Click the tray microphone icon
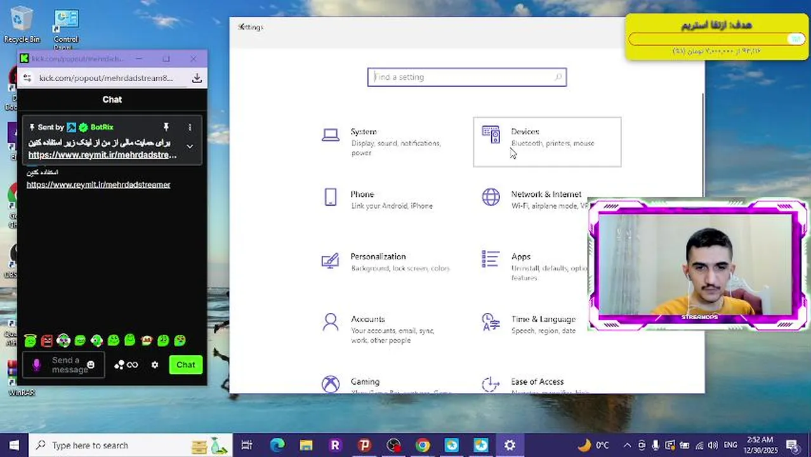This screenshot has width=811, height=457. tap(656, 446)
